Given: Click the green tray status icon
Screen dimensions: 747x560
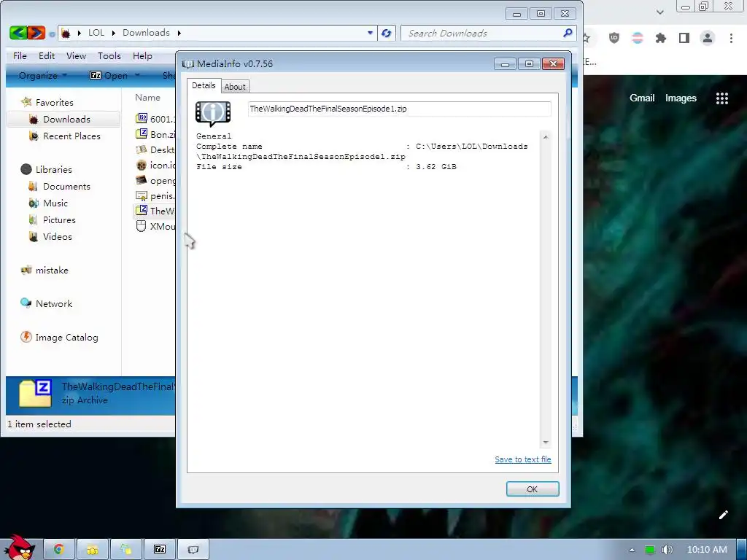Looking at the screenshot, I should point(649,550).
